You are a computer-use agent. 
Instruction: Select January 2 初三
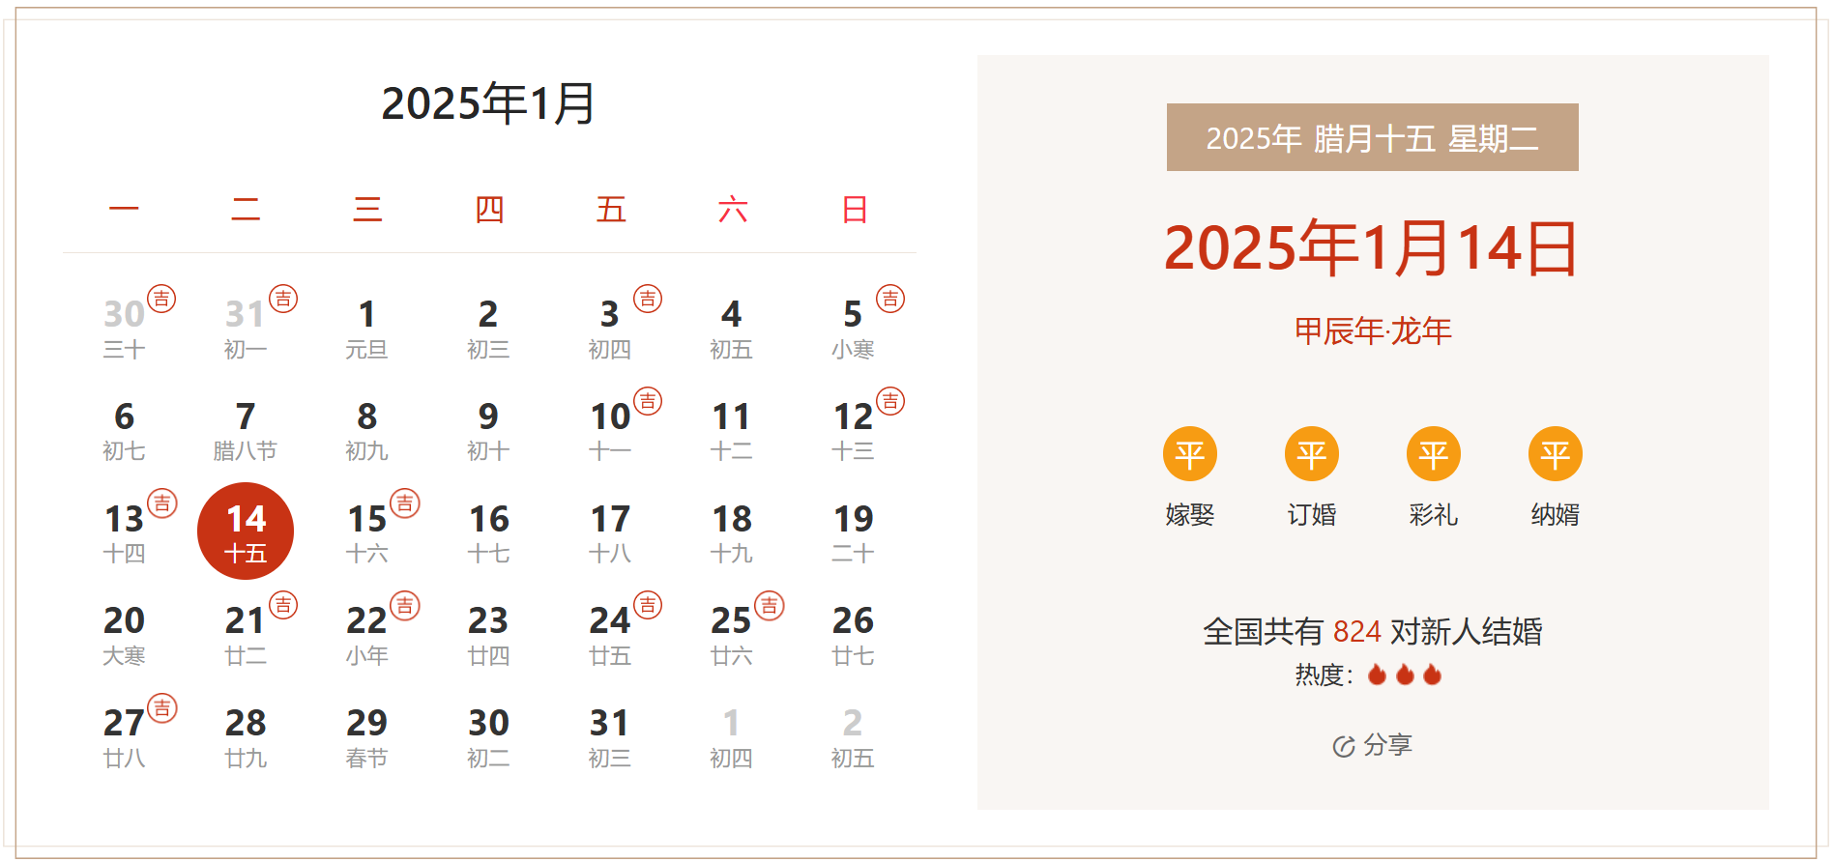pyautogui.click(x=488, y=329)
